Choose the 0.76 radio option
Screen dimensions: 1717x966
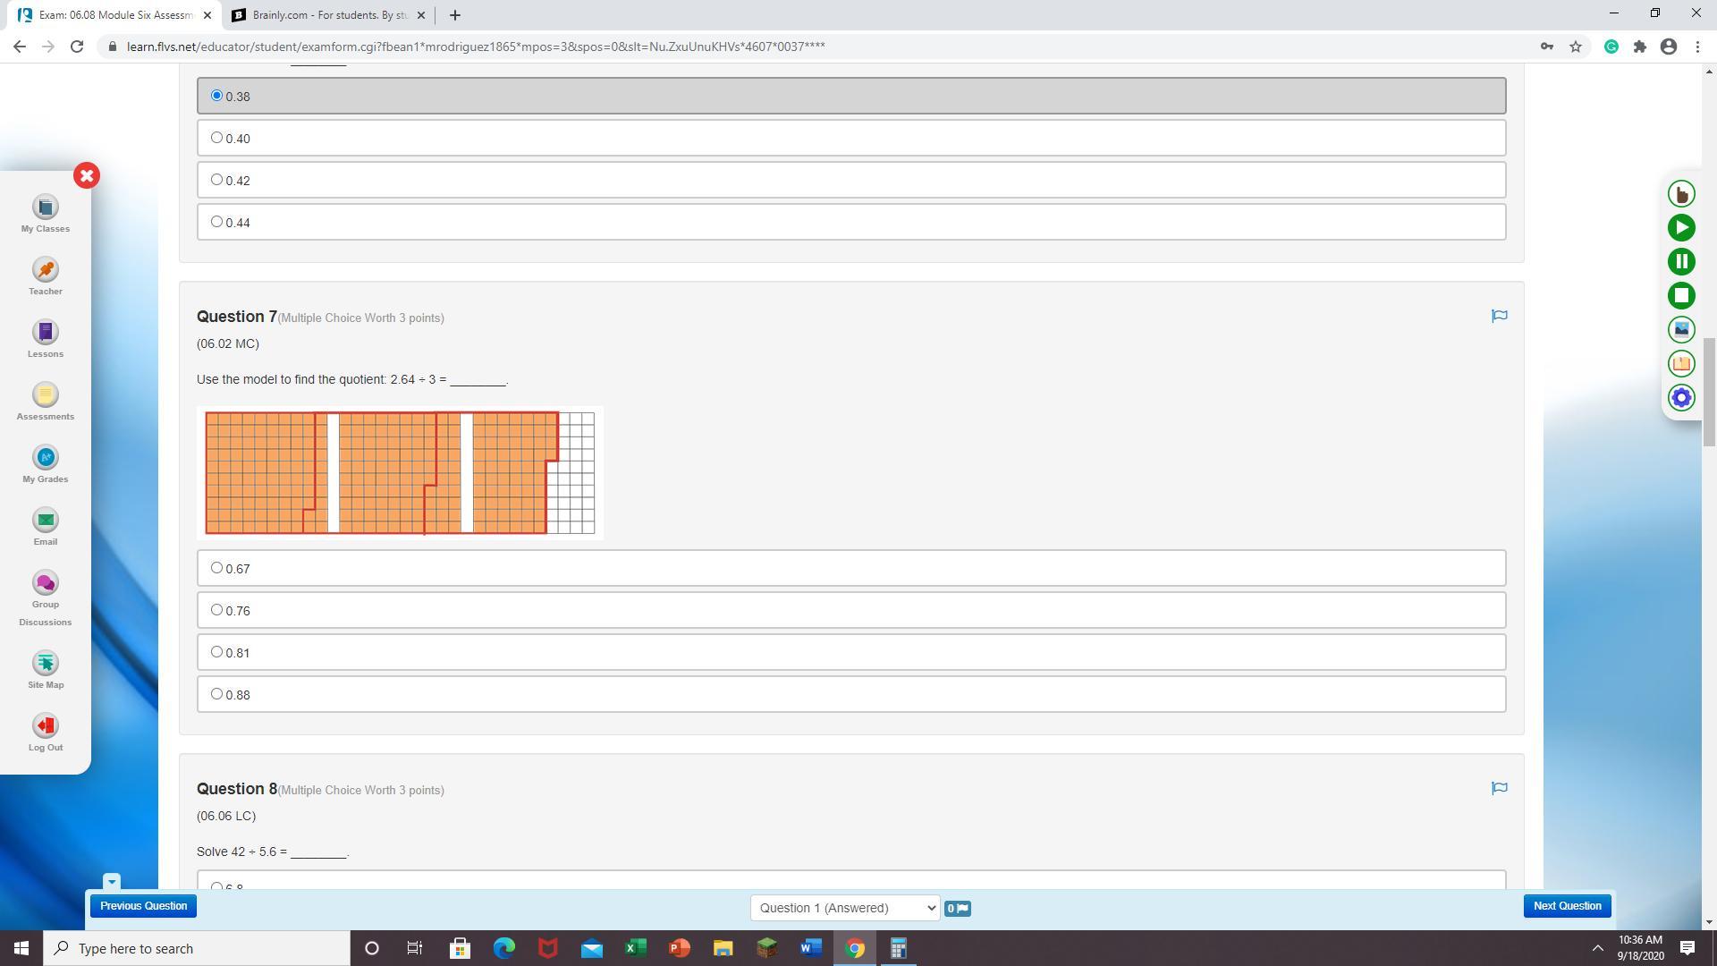coord(216,610)
